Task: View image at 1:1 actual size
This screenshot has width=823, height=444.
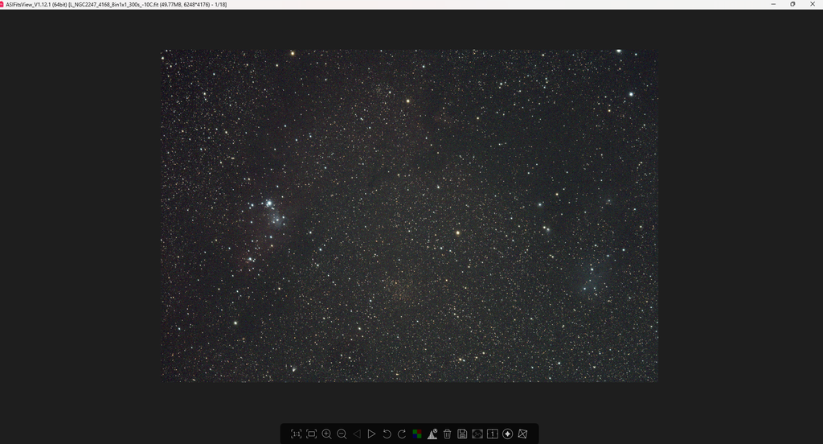Action: pyautogui.click(x=296, y=434)
